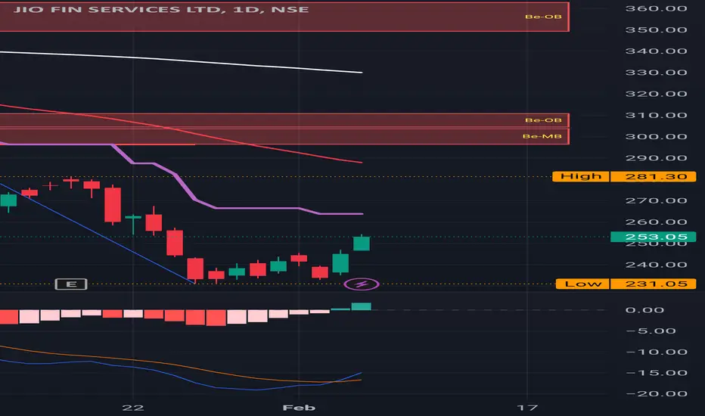705x416 pixels.
Task: Click the 0.00 indicator axis label
Action: pyautogui.click(x=644, y=310)
